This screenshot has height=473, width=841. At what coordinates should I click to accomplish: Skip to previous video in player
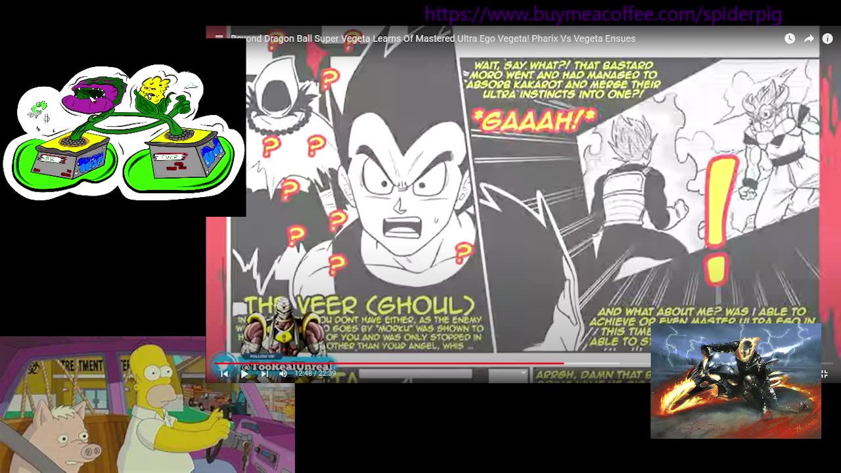point(224,374)
